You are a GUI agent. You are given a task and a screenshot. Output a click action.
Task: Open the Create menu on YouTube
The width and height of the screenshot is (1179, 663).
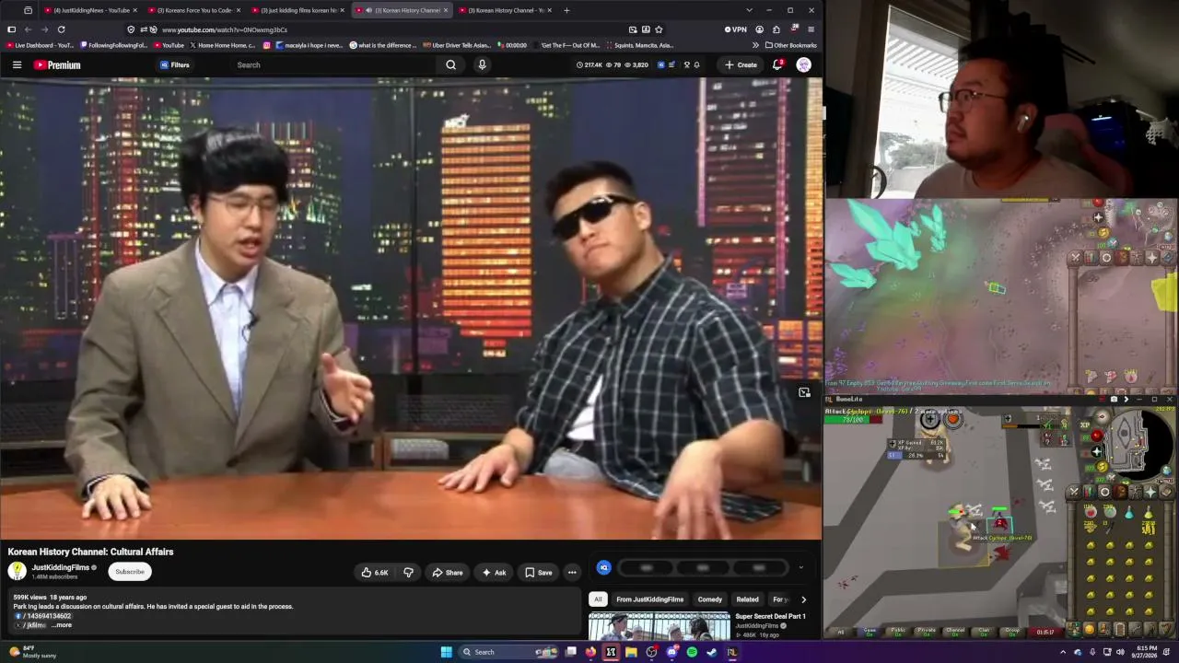coord(741,64)
